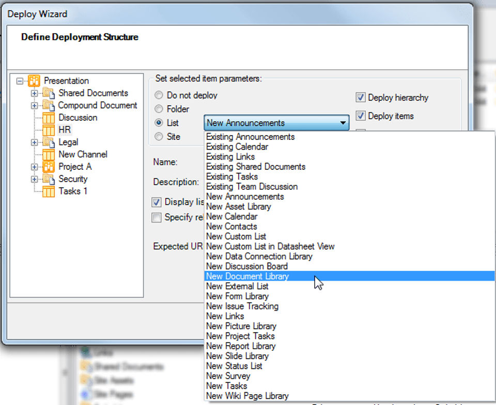Pick New Tasks option
Viewport: 496px width, 405px height.
pyautogui.click(x=350, y=386)
